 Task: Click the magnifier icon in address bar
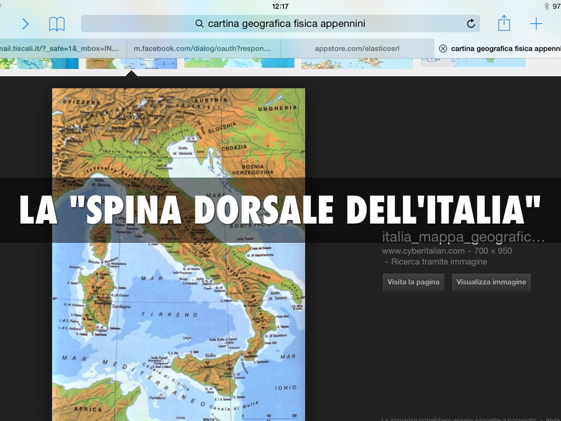pyautogui.click(x=199, y=24)
